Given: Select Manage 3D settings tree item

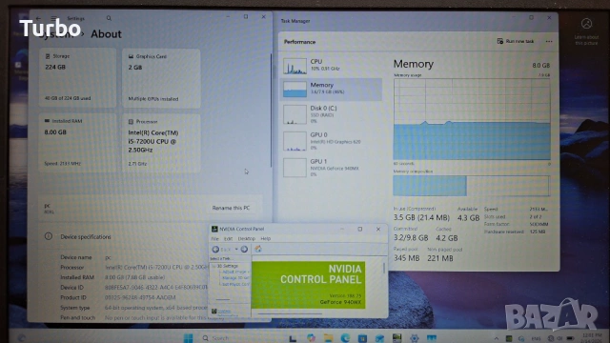Looking at the screenshot, I should (235, 278).
